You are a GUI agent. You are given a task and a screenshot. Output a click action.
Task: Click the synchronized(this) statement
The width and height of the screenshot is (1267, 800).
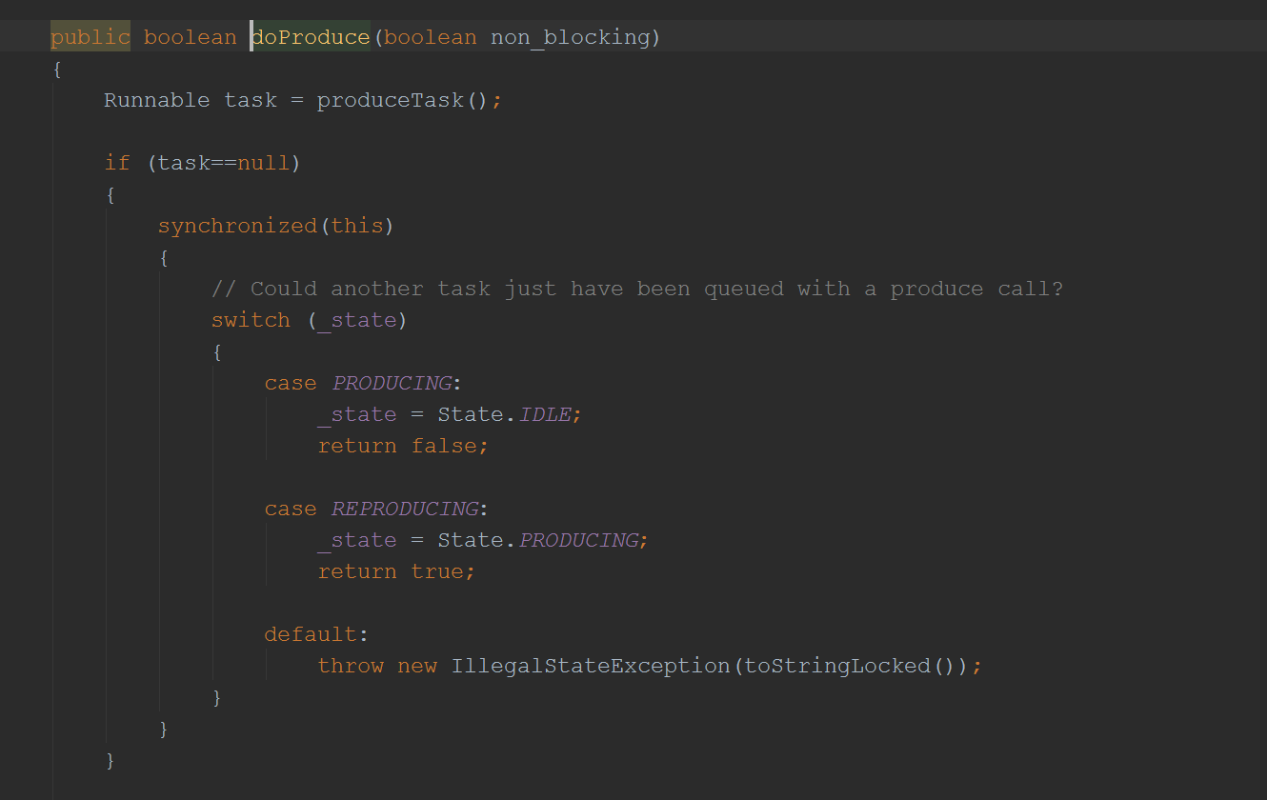276,226
